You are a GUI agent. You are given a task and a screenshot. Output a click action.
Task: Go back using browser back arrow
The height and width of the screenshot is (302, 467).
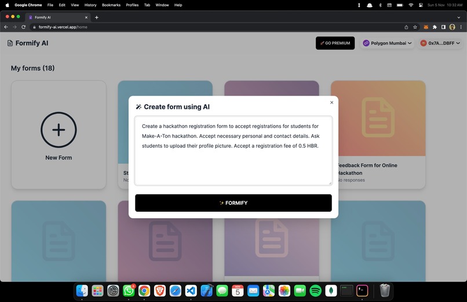click(x=6, y=27)
